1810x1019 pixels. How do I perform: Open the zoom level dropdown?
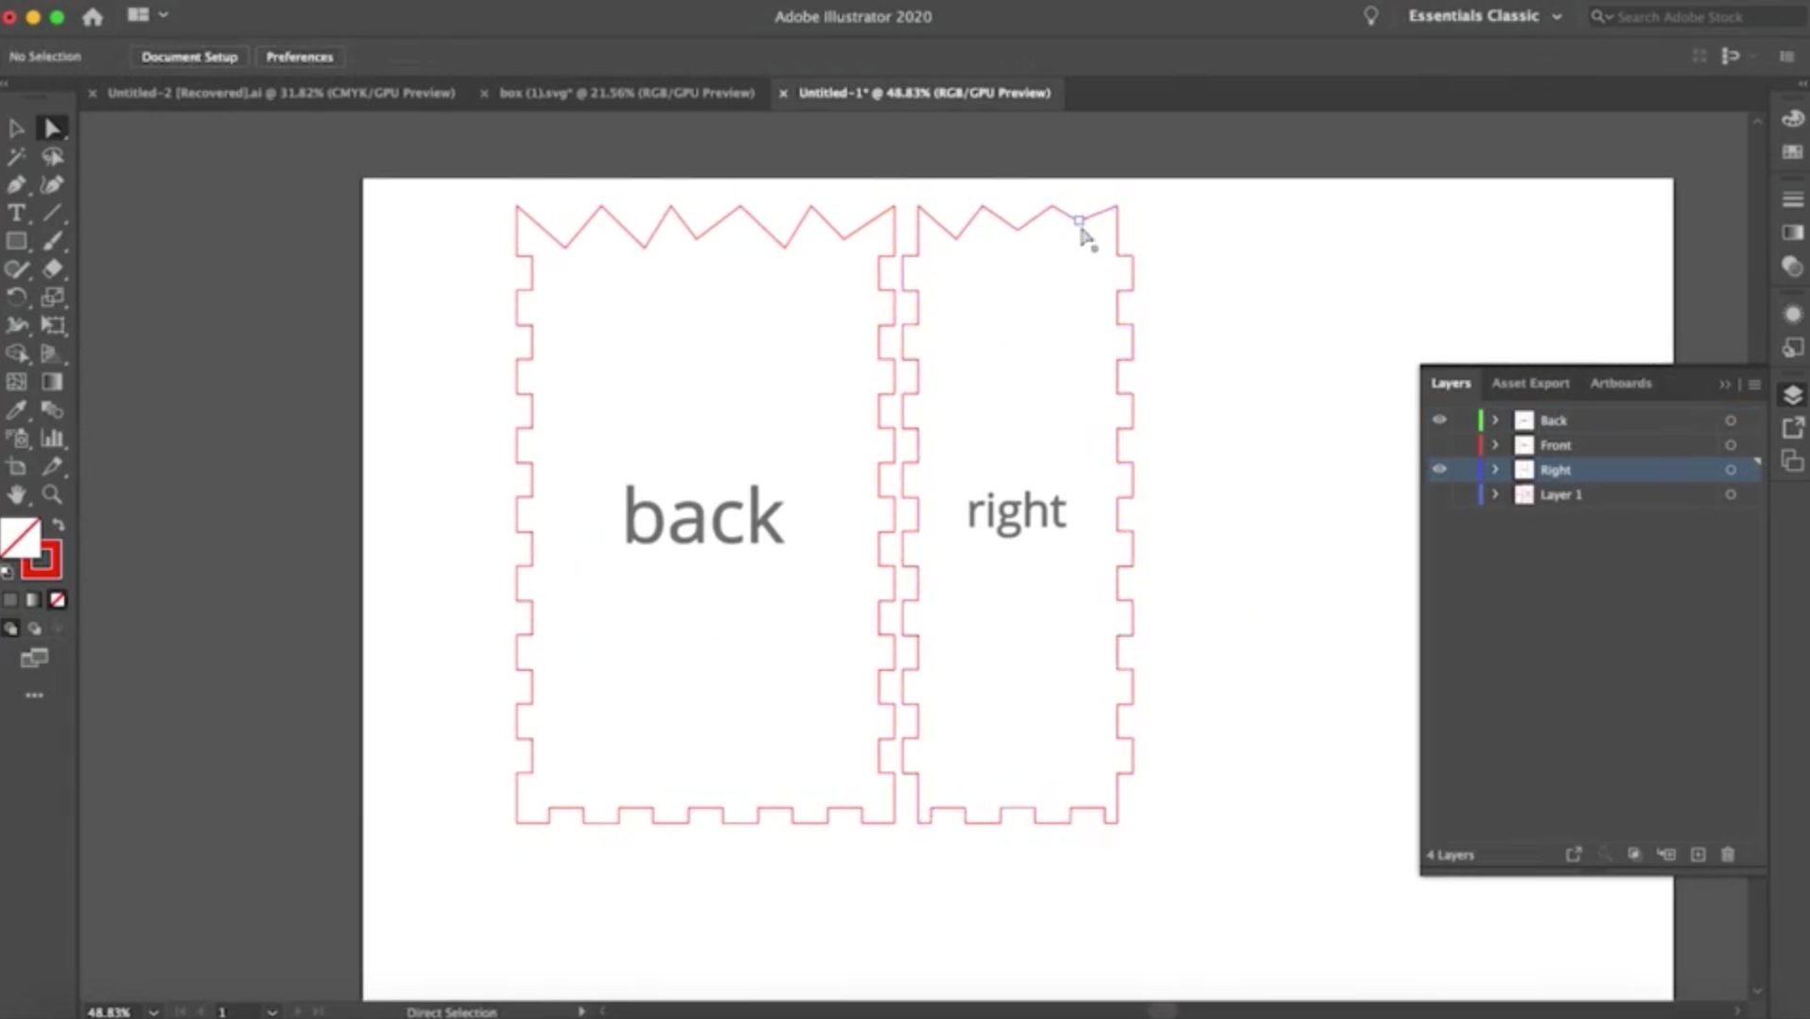coord(153,1011)
